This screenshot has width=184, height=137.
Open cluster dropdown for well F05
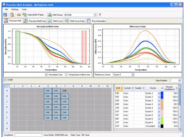click(159, 97)
